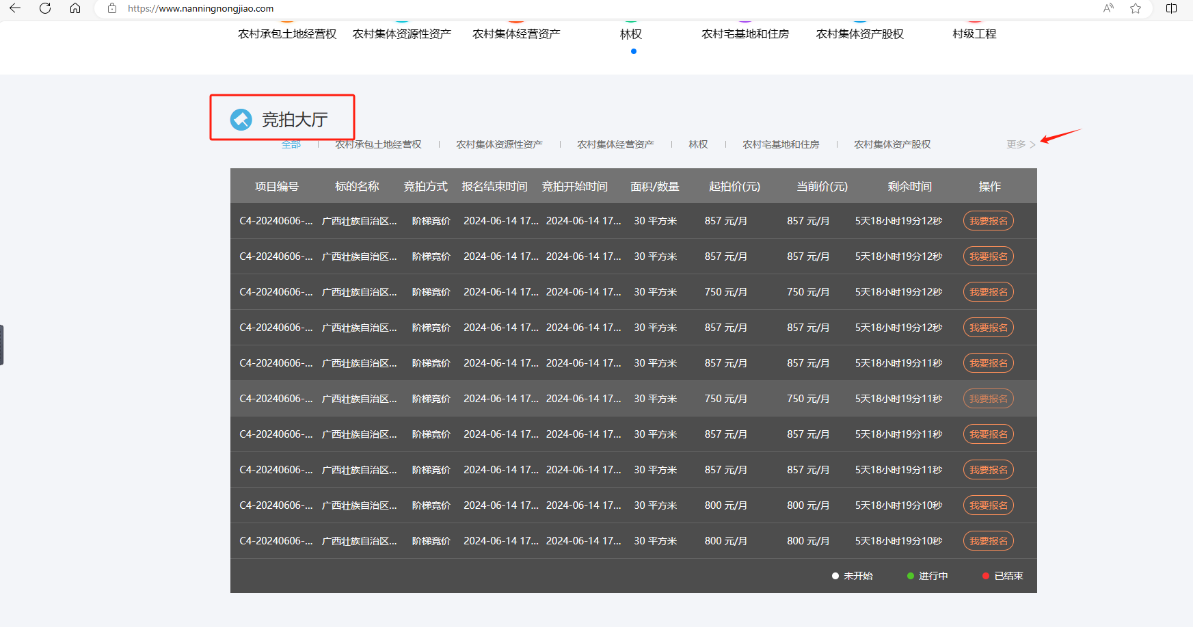Screen dimensions: 1193x634
Task: Click the 起拍价(元) column header
Action: (x=734, y=186)
